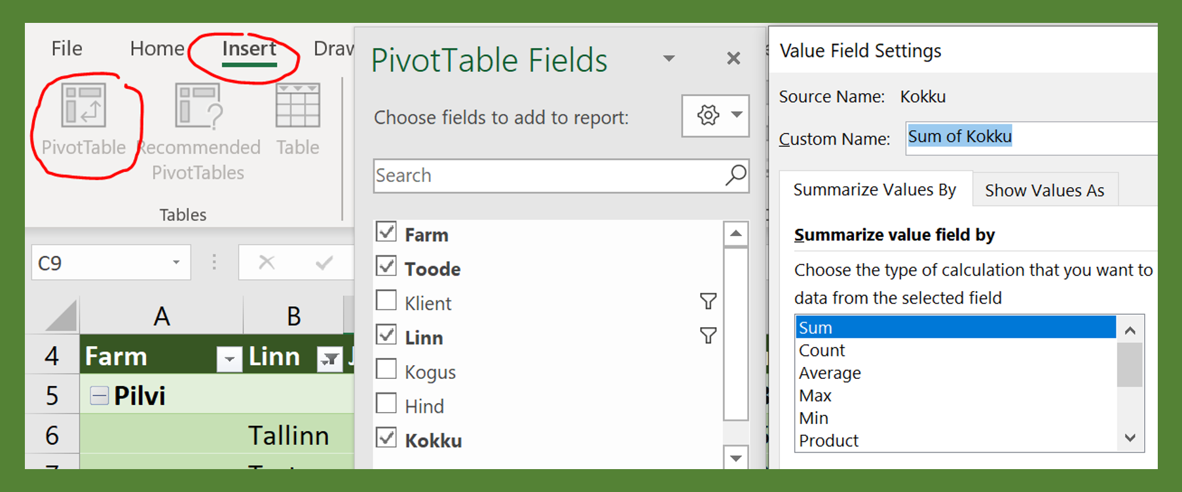Open the Linn column filter dropdown
Viewport: 1182px width, 492px height.
click(329, 359)
